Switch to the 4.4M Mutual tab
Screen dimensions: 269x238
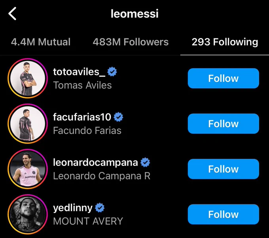point(41,42)
